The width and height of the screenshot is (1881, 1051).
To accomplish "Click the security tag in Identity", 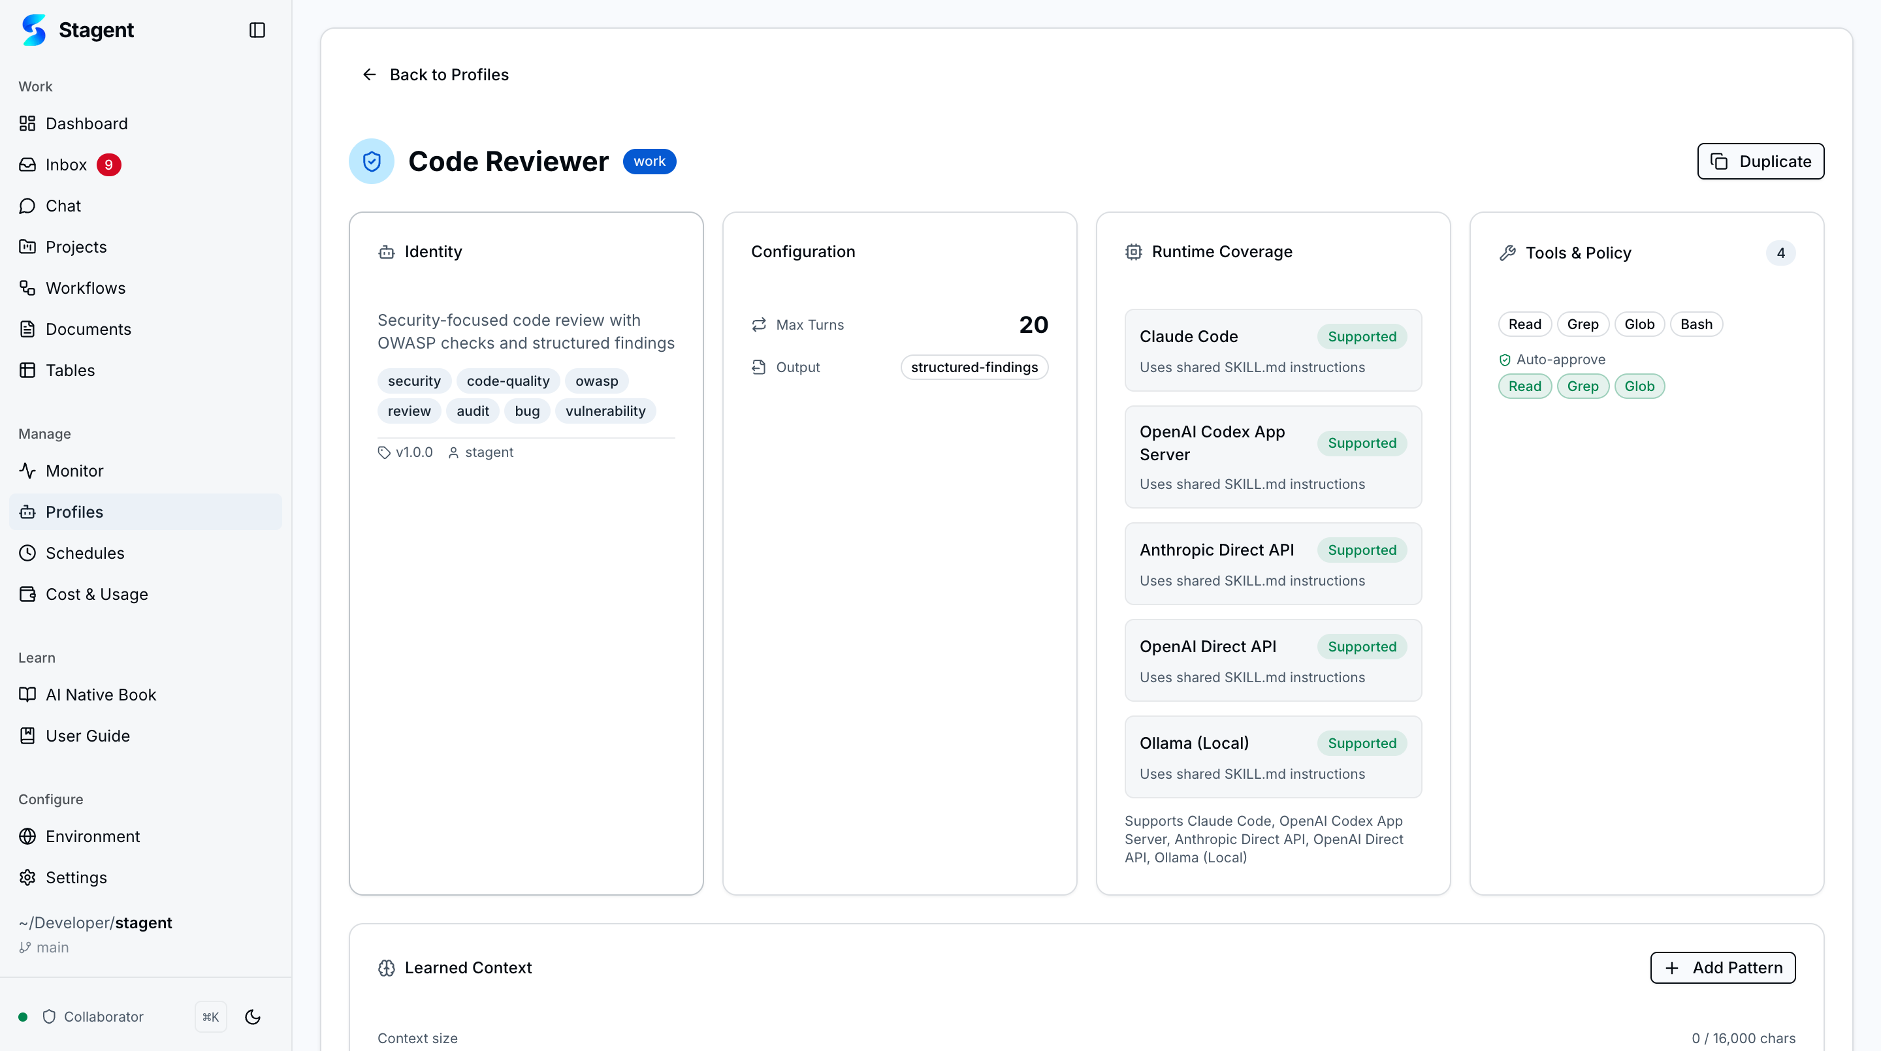I will [x=413, y=381].
